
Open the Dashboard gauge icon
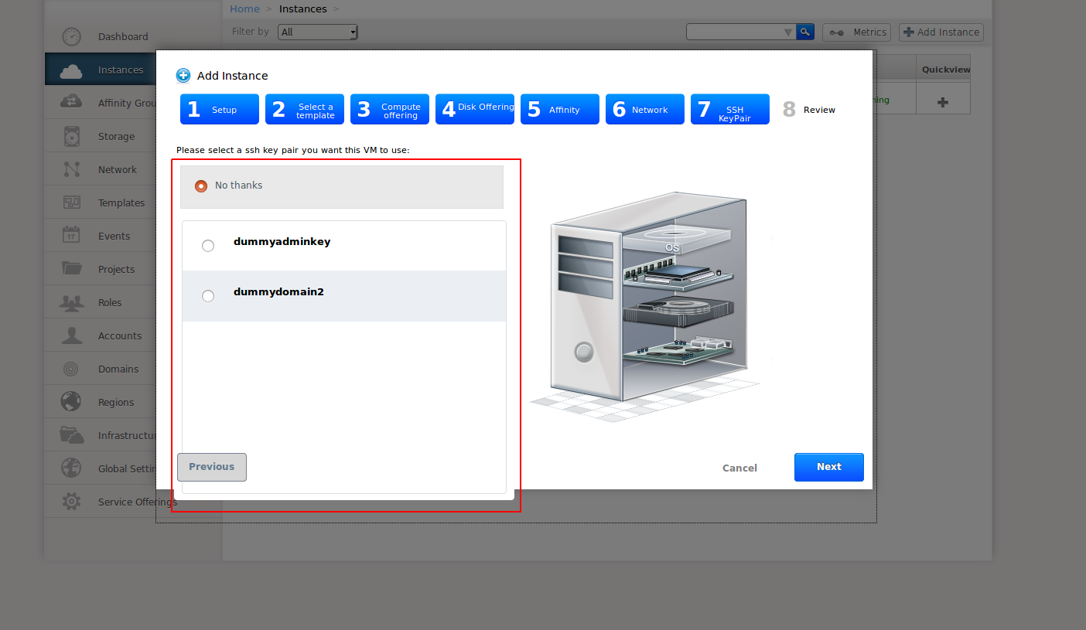pyautogui.click(x=71, y=36)
